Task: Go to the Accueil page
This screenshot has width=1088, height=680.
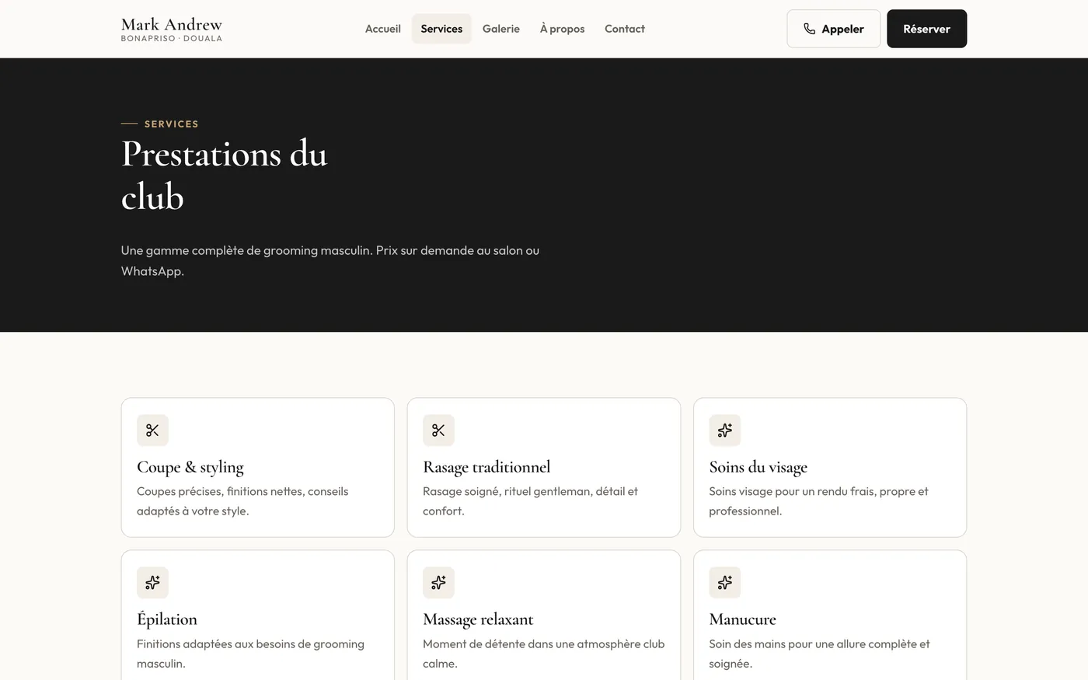Action: [383, 29]
